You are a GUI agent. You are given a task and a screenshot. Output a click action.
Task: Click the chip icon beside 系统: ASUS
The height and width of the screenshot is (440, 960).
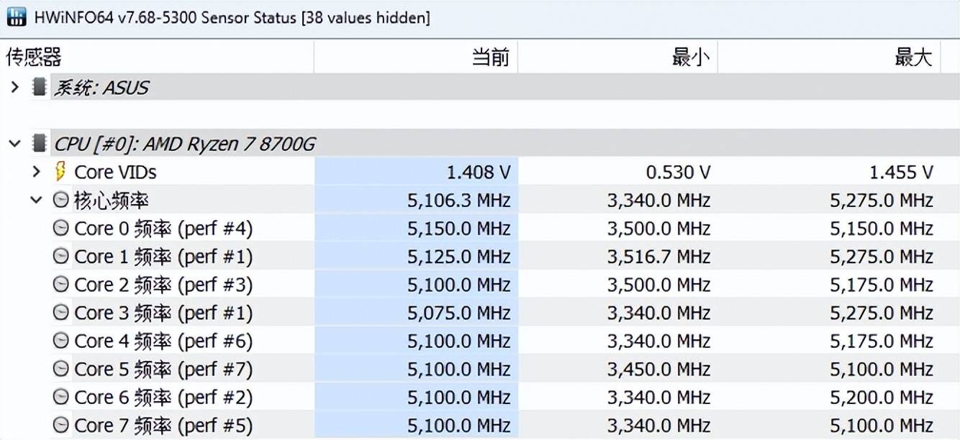pos(40,88)
